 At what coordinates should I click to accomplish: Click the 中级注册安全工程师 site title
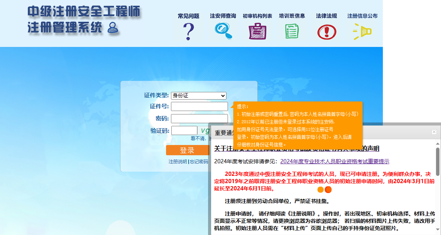pyautogui.click(x=84, y=12)
